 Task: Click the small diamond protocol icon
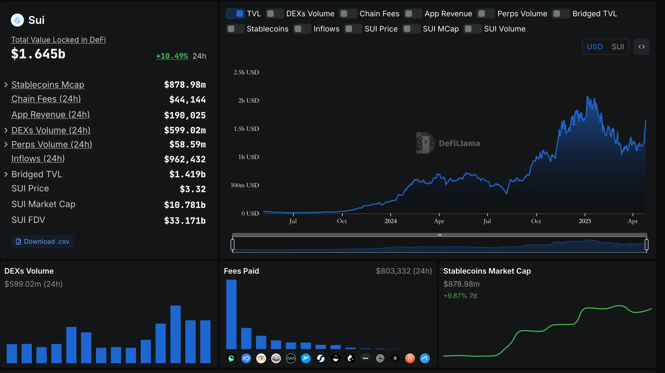click(x=395, y=358)
